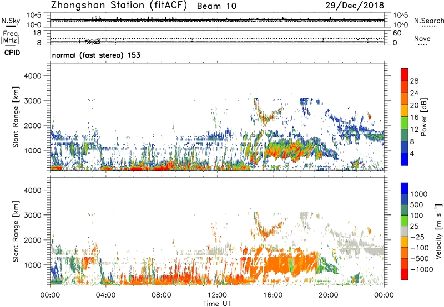Click the '18' tick of the frequency axis
444x307 pixels.
coord(37,33)
